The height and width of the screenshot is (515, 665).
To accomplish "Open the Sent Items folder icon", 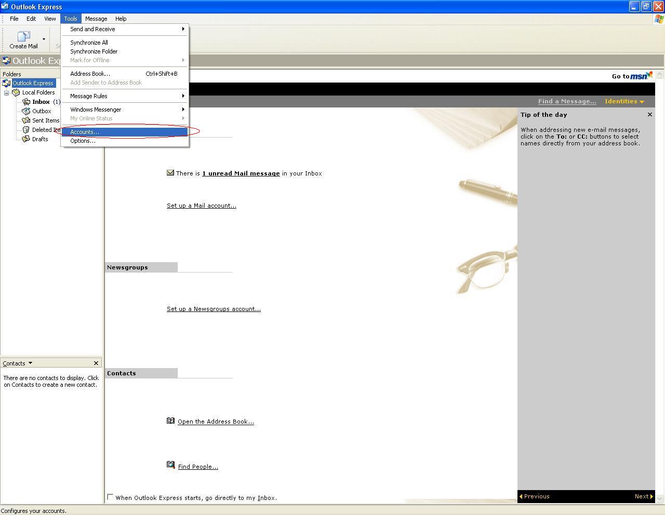I will click(26, 120).
